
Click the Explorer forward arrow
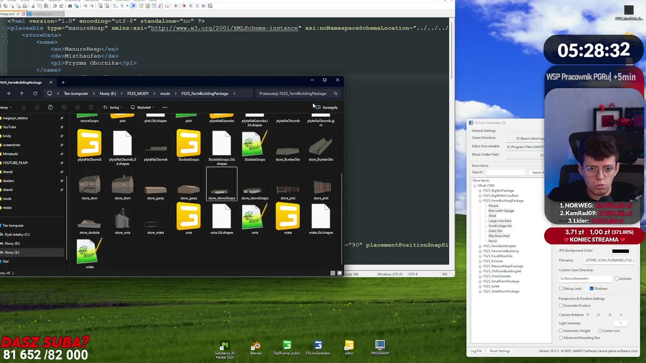pyautogui.click(x=8, y=93)
